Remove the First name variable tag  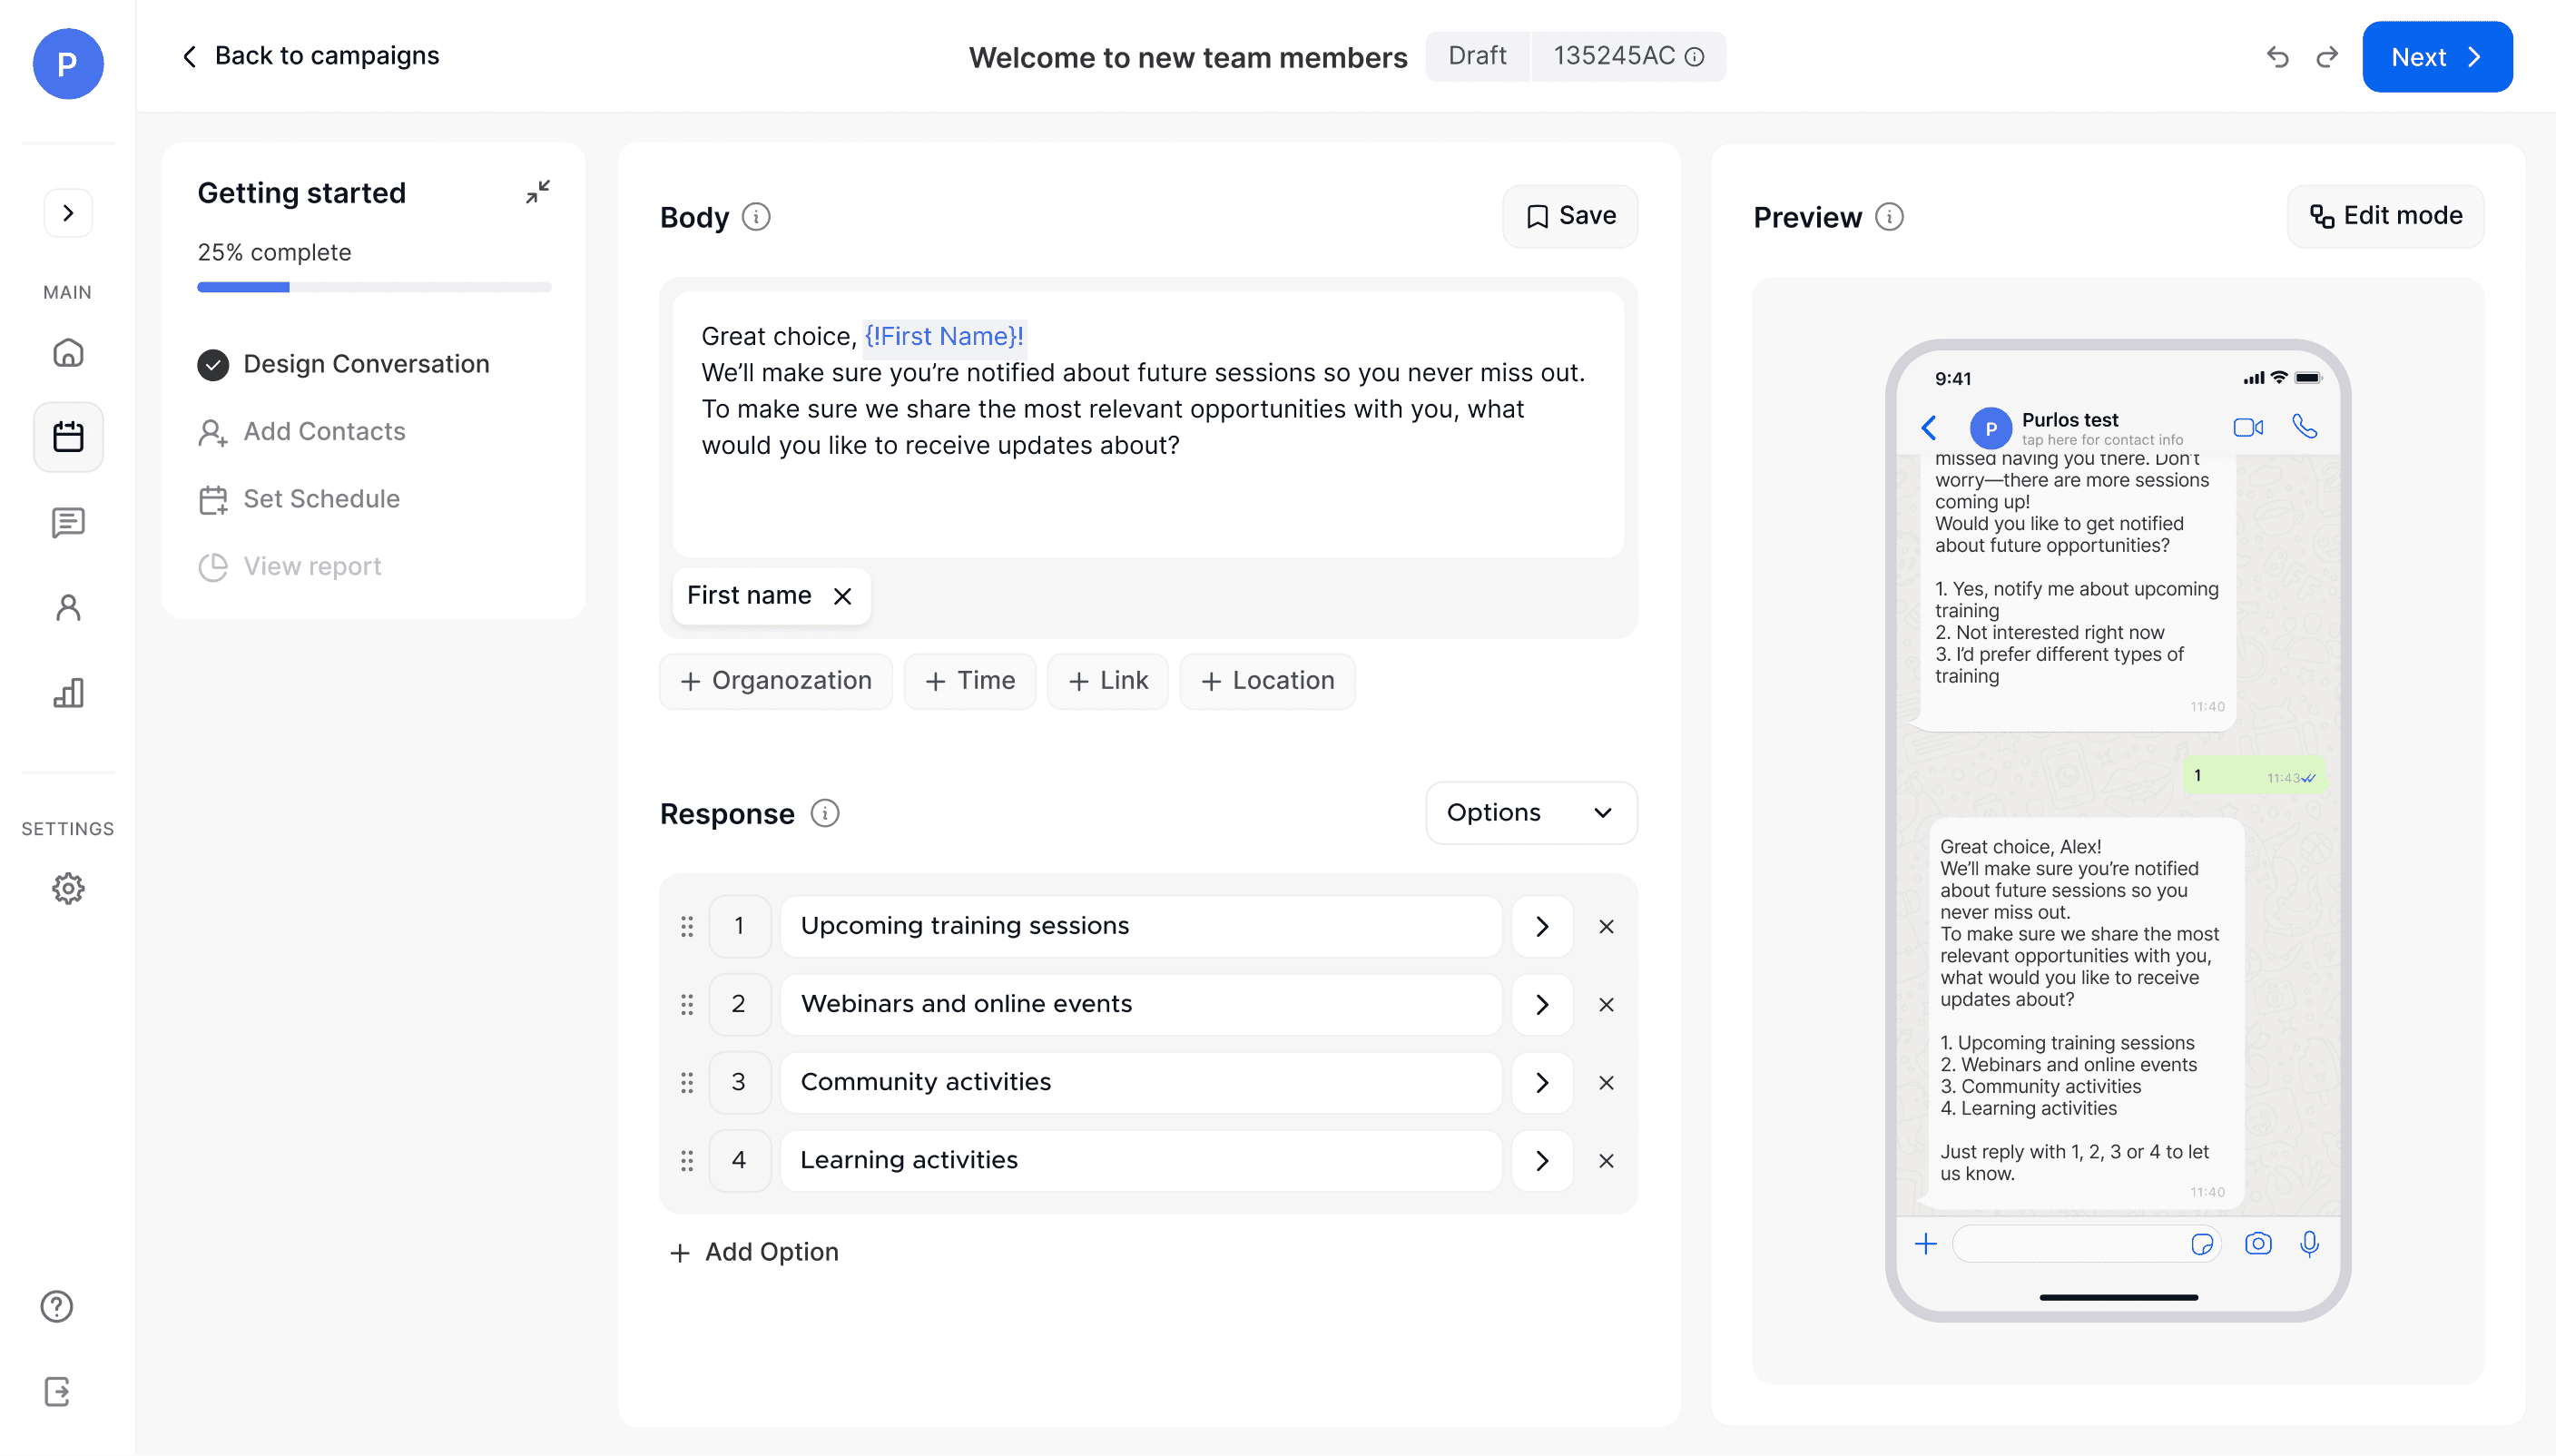842,596
